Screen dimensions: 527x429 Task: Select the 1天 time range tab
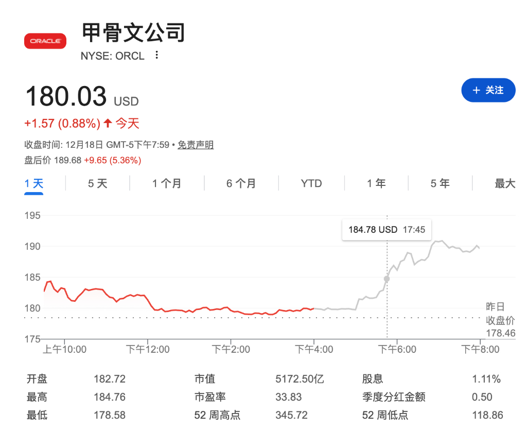click(x=33, y=183)
